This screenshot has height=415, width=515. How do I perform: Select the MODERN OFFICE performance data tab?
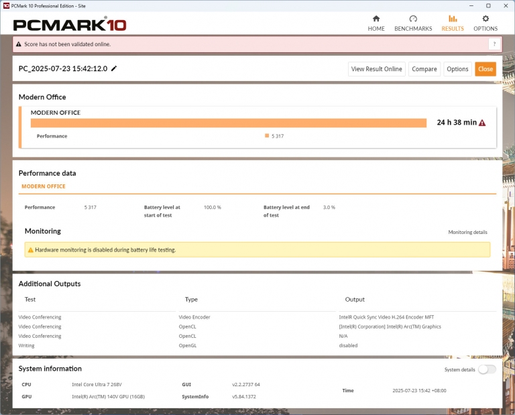pos(44,186)
